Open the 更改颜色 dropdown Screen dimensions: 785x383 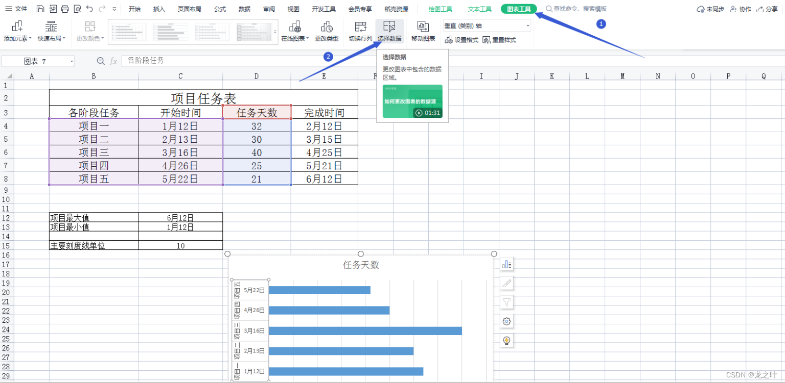pos(90,32)
